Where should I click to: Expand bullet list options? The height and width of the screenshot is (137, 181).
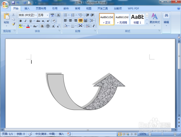click(69, 15)
